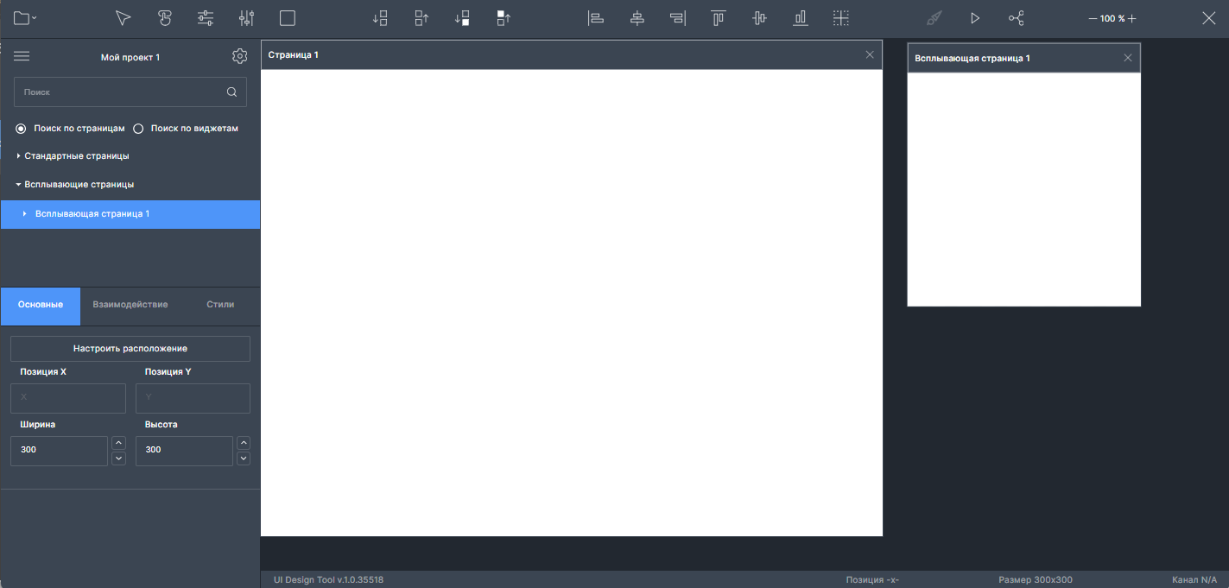Choose the touch button widget tool
The width and height of the screenshot is (1229, 588).
(164, 18)
